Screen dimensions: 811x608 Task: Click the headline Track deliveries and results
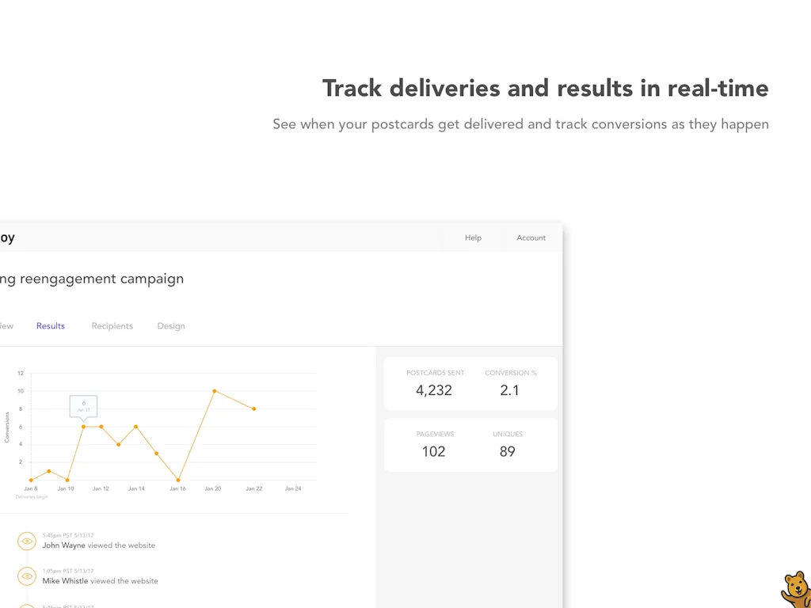tap(546, 89)
